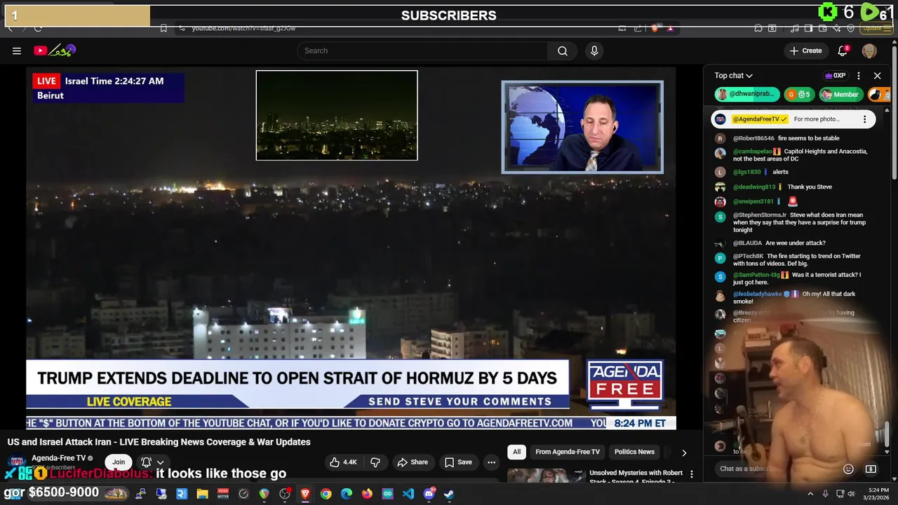Viewport: 898px width, 505px height.
Task: Open Arduino IDE from taskbar
Action: pyautogui.click(x=387, y=494)
